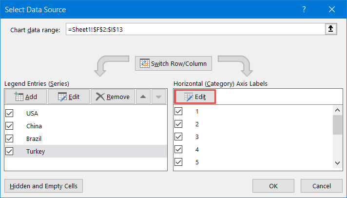Uncheck the Turkey series checkbox
347x198 pixels.
click(x=9, y=151)
